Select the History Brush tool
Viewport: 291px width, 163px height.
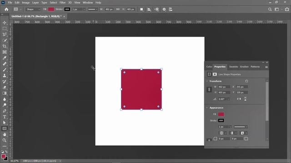5,81
